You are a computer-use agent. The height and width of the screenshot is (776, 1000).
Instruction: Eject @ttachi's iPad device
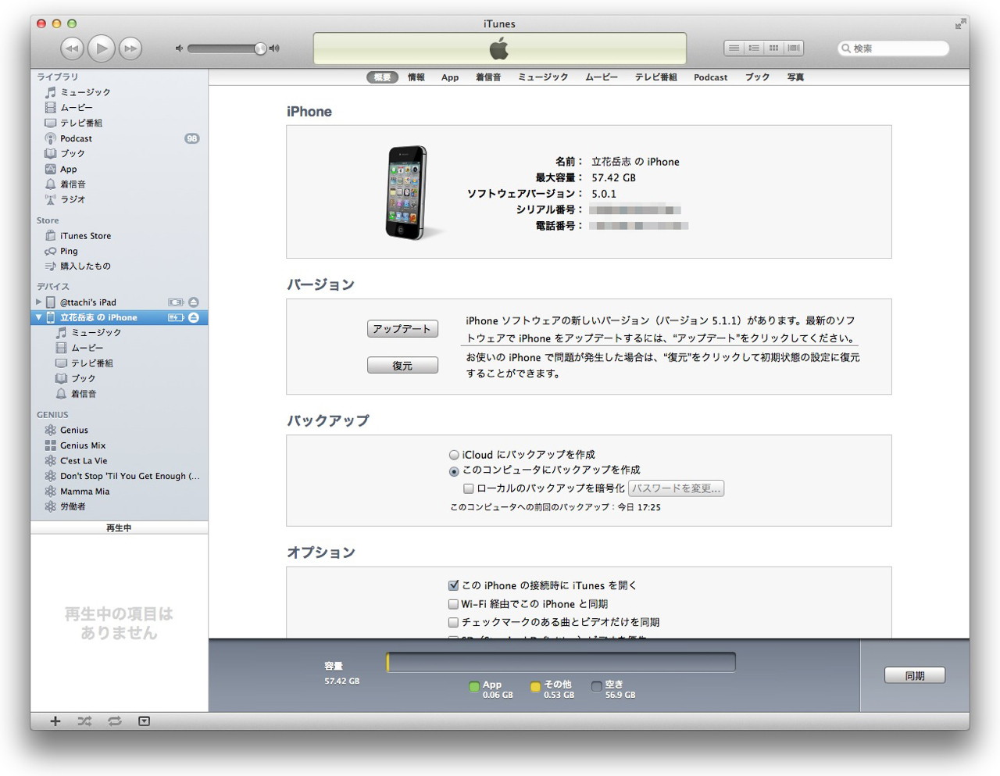click(x=193, y=302)
